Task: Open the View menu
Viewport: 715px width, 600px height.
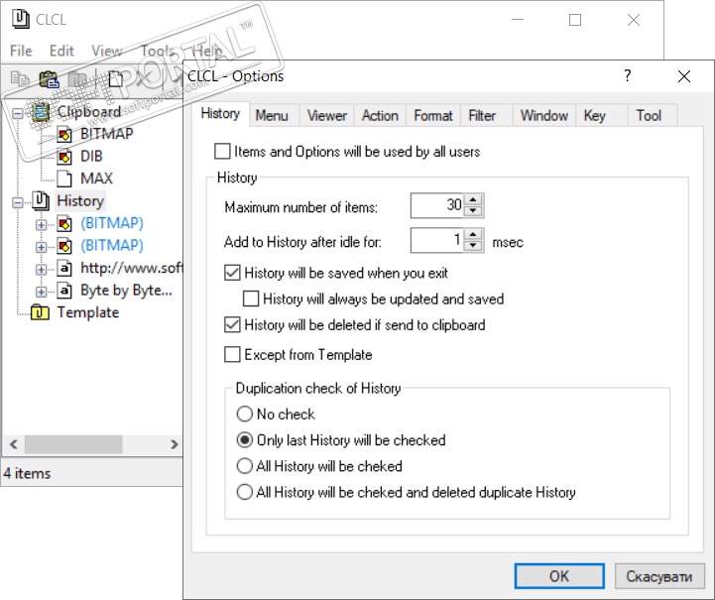Action: (x=107, y=51)
